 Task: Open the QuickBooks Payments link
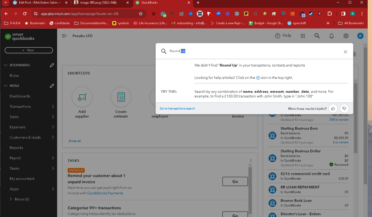(x=105, y=193)
